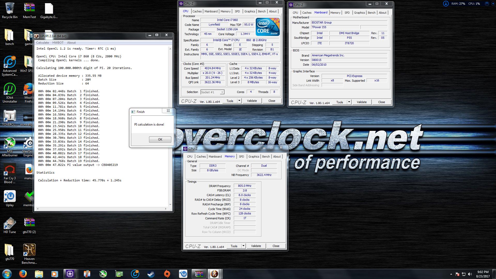Switch to SPD tab in Memory CPU-Z window
Image resolution: width=496 pixels, height=279 pixels.
coord(241,157)
